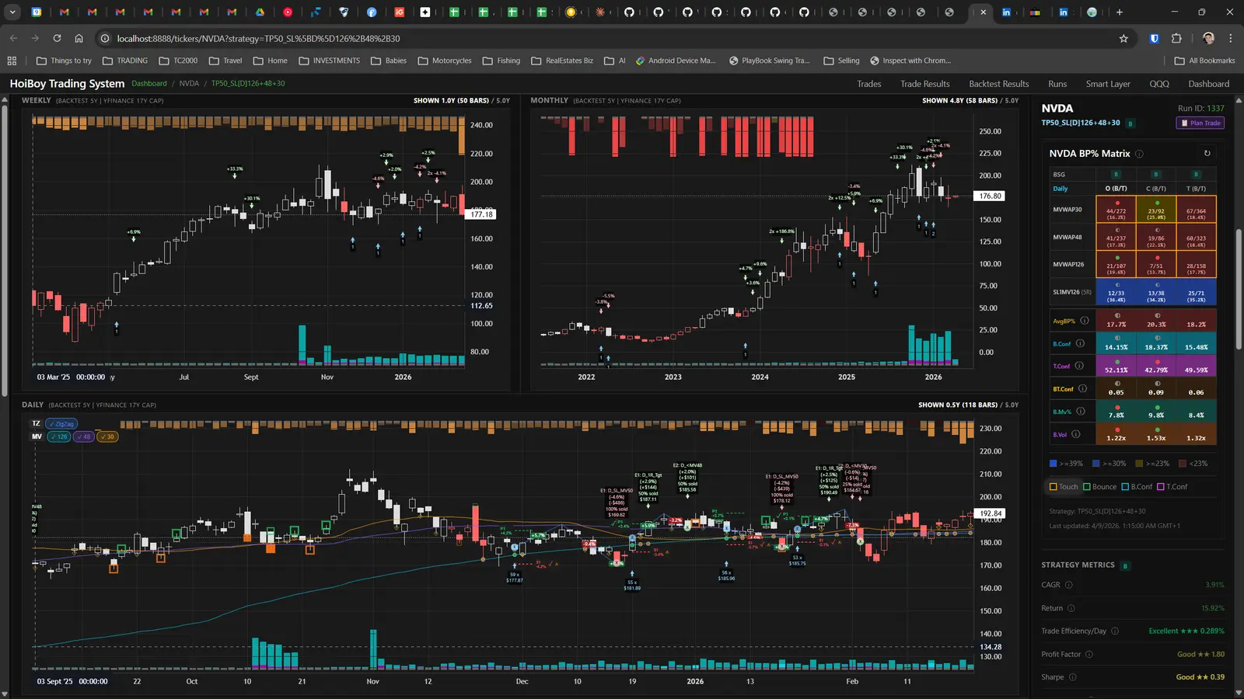
Task: Toggle the ZigZag overlay on daily chart
Action: tap(61, 424)
